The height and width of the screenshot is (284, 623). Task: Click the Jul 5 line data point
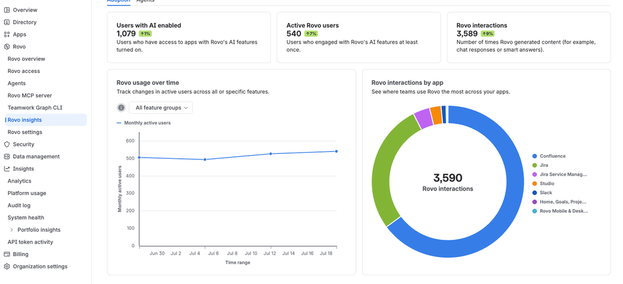coord(205,159)
